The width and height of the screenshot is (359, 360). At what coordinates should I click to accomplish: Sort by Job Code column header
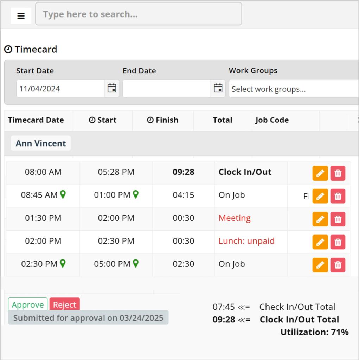click(x=272, y=120)
